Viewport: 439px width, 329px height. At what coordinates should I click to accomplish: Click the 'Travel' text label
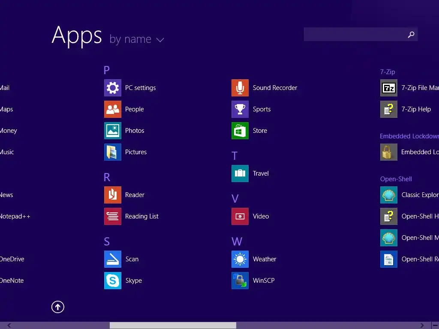[x=261, y=173]
